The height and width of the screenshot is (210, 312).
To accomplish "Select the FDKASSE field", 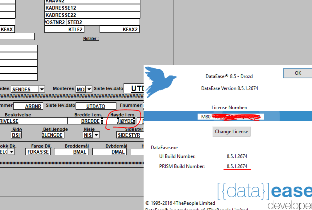I will (x=38, y=152).
